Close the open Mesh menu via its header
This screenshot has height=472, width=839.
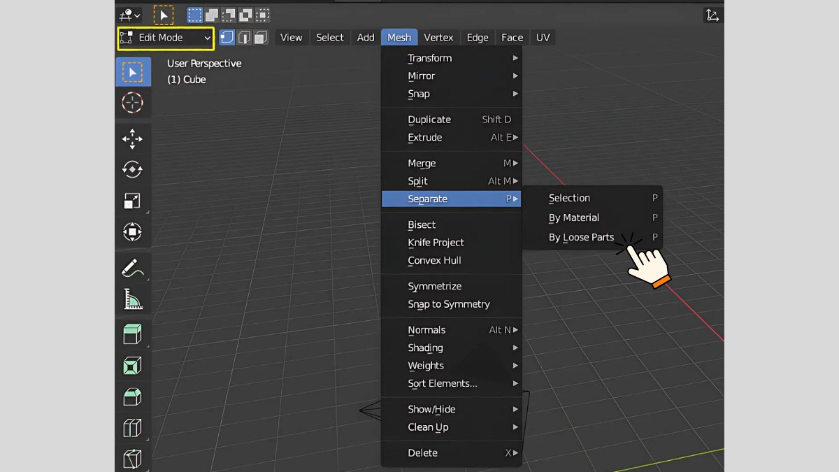coord(399,38)
